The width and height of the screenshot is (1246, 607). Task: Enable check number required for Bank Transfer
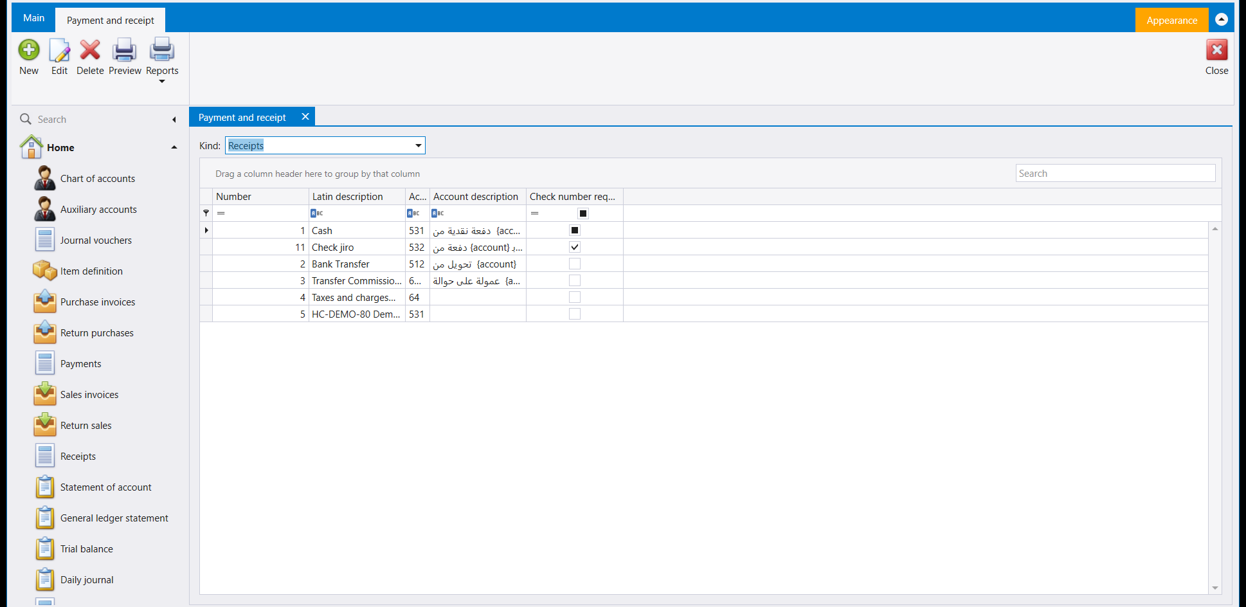(575, 264)
